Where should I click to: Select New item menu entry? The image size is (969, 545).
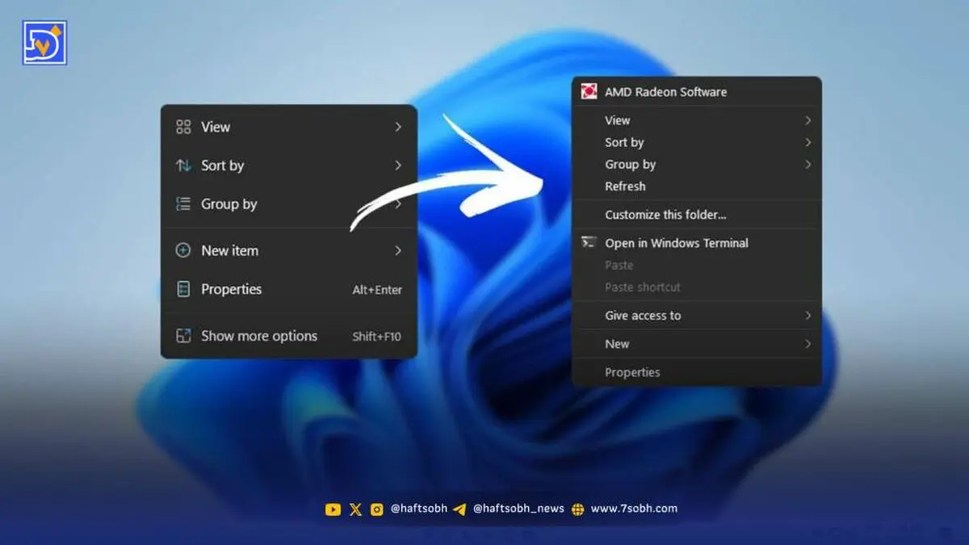coord(289,250)
